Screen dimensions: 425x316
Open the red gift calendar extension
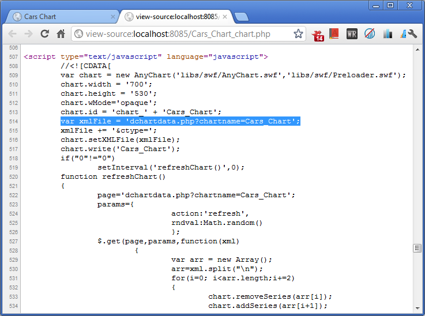coord(318,35)
